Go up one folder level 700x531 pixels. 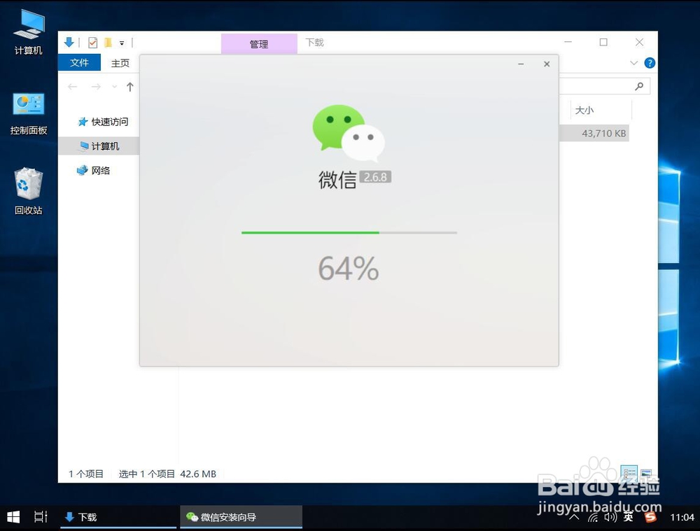(130, 87)
